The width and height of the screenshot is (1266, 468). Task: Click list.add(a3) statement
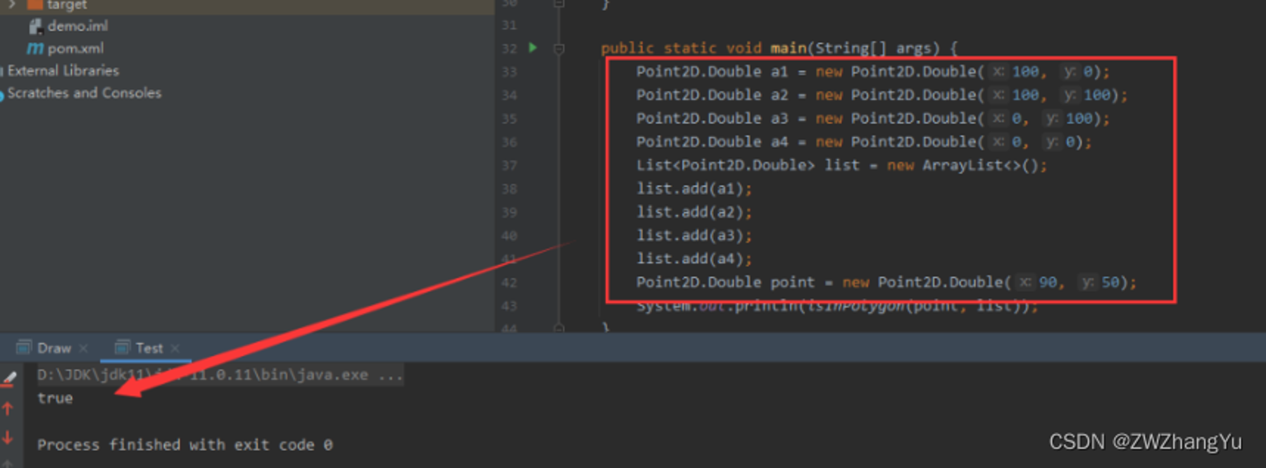click(694, 235)
